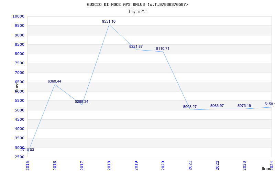Click the 9500 y-axis tick label
Viewport: 275px width, 172px height.
click(x=19, y=25)
